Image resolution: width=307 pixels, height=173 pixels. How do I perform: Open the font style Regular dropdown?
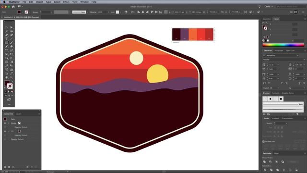tap(304, 60)
